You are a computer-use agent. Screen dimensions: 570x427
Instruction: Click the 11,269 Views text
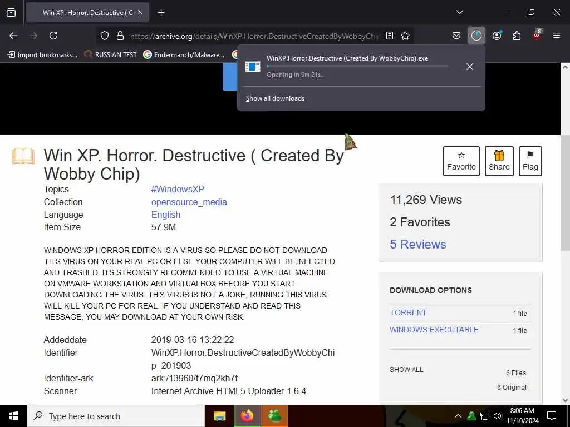tap(426, 200)
